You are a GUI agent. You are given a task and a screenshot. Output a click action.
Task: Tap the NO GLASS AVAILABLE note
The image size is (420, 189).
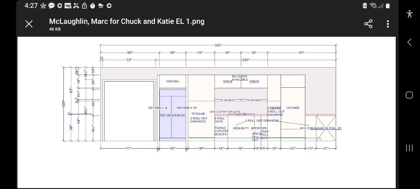240,78
